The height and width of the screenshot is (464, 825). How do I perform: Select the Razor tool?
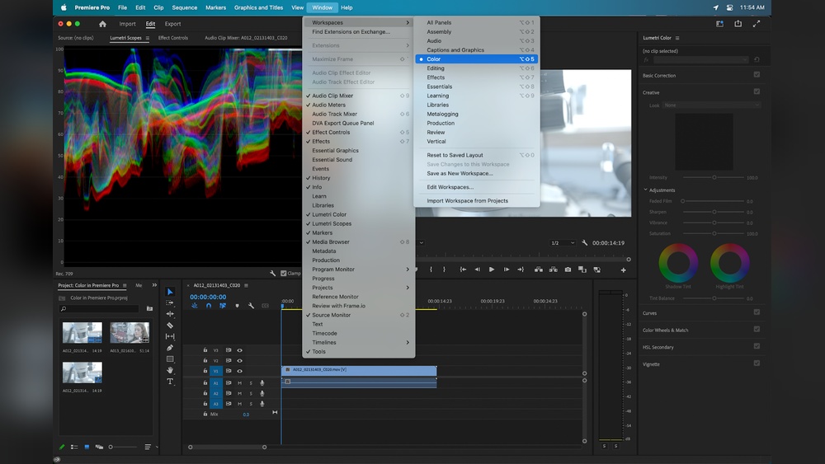point(170,326)
